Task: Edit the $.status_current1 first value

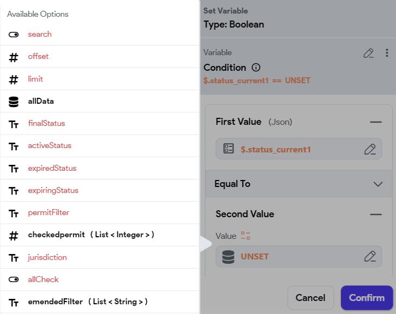Action: point(370,149)
